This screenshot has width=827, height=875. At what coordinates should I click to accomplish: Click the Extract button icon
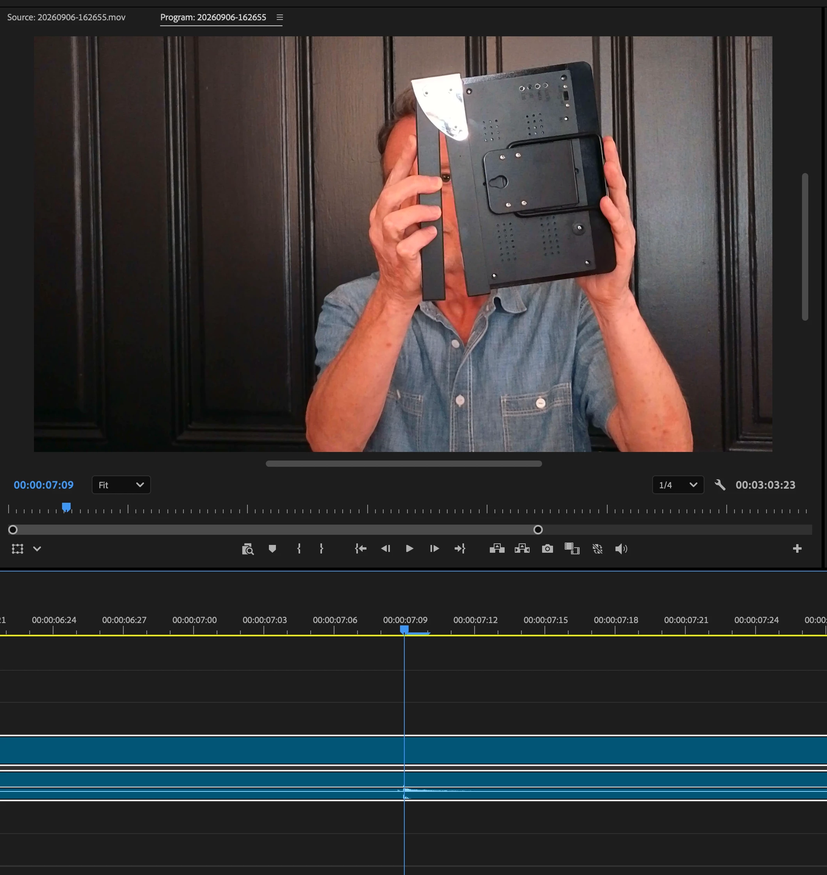point(522,548)
